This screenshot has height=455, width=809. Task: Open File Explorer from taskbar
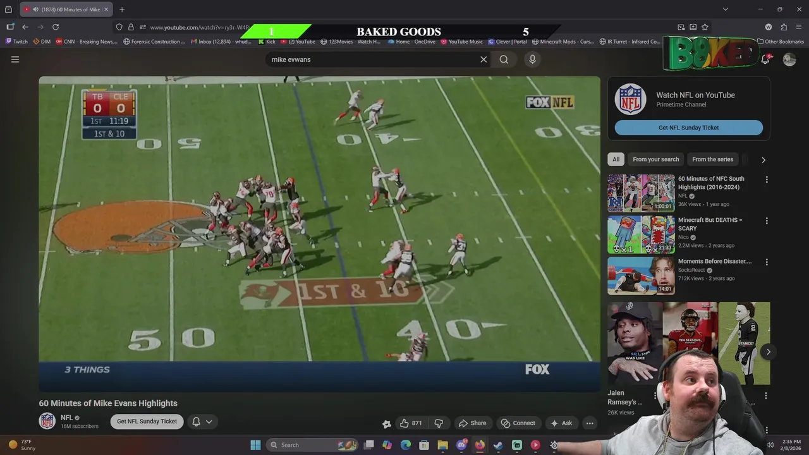click(442, 445)
